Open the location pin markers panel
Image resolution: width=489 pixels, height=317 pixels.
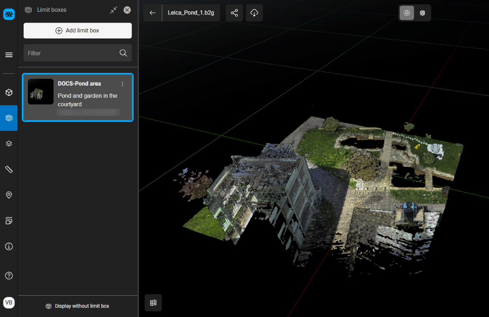click(9, 195)
